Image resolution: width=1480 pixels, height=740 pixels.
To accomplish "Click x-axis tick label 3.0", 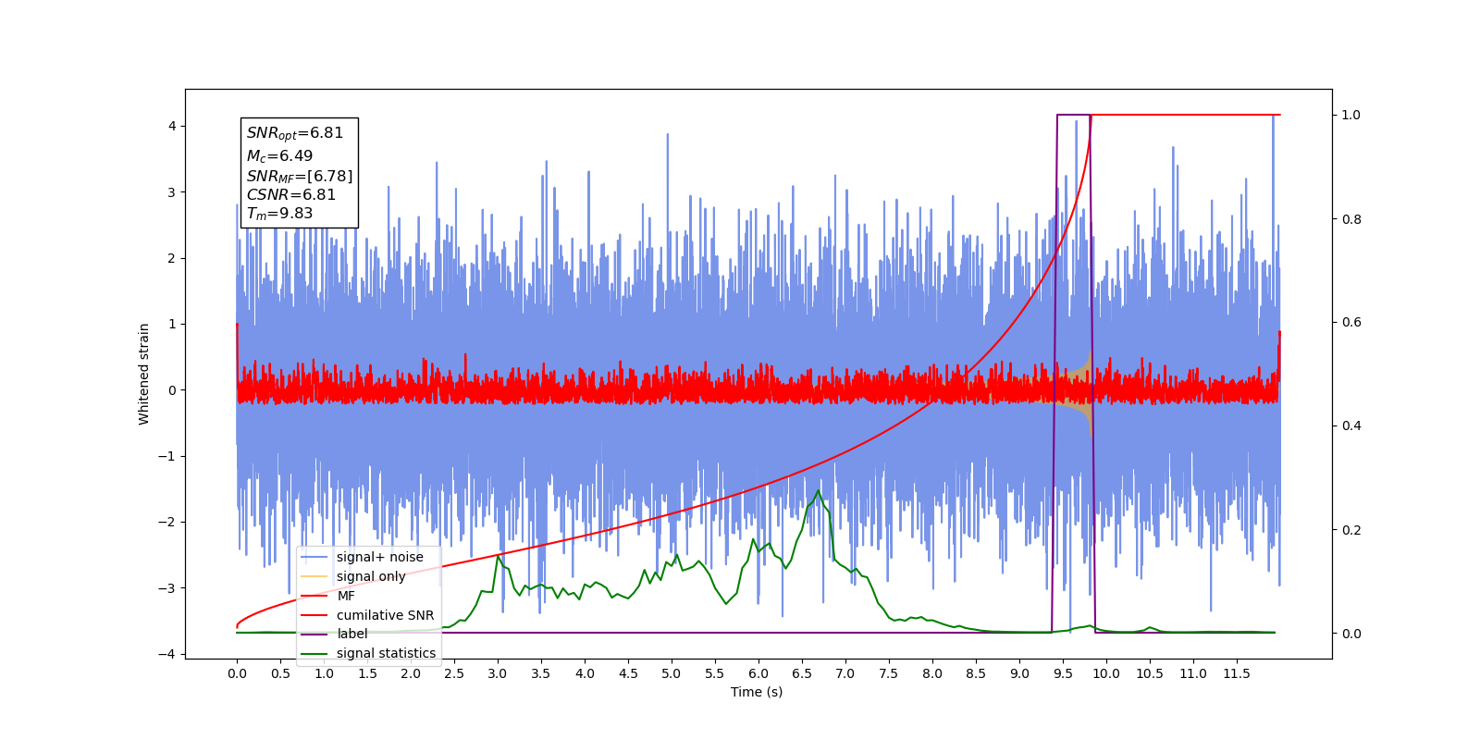I will pyautogui.click(x=498, y=673).
